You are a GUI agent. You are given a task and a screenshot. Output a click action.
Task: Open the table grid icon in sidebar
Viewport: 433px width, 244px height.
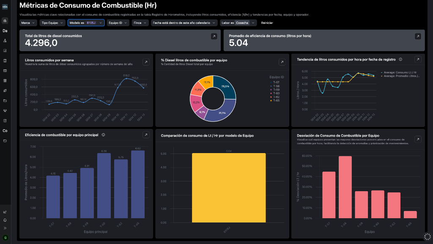pyautogui.click(x=5, y=81)
